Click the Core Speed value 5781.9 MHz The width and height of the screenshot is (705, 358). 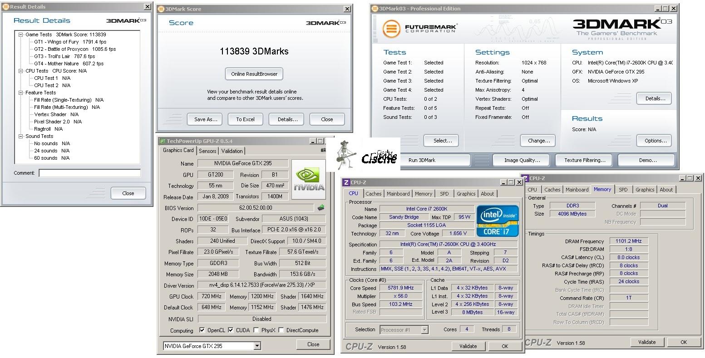(401, 288)
